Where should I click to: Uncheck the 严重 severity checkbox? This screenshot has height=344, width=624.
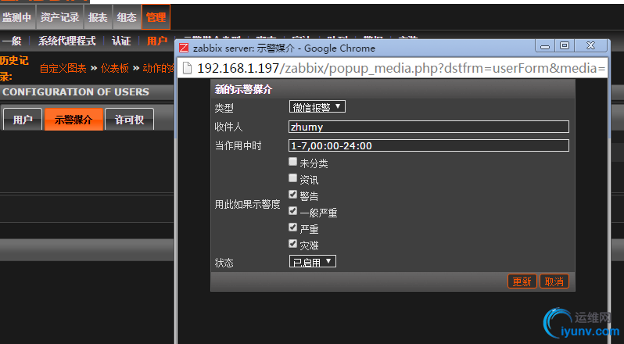click(293, 227)
